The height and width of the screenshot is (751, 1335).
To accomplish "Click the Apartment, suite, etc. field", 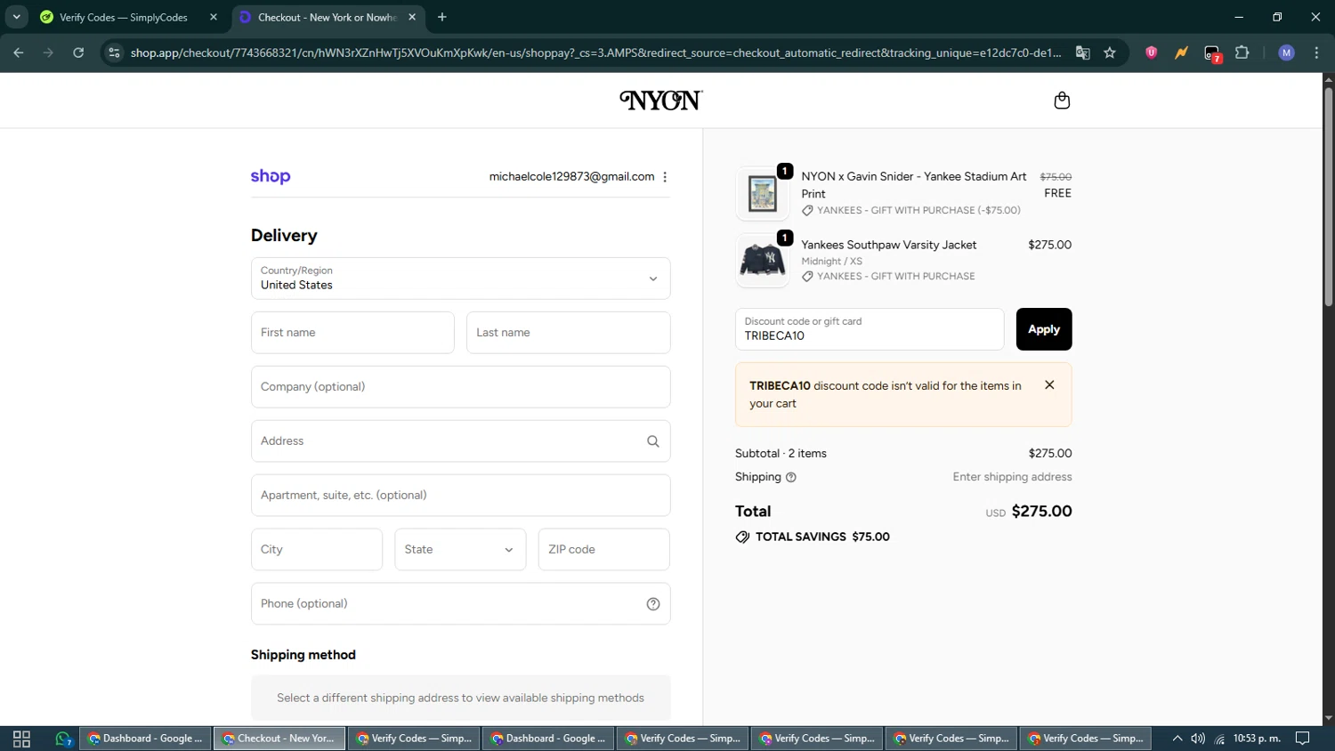I will pos(460,496).
